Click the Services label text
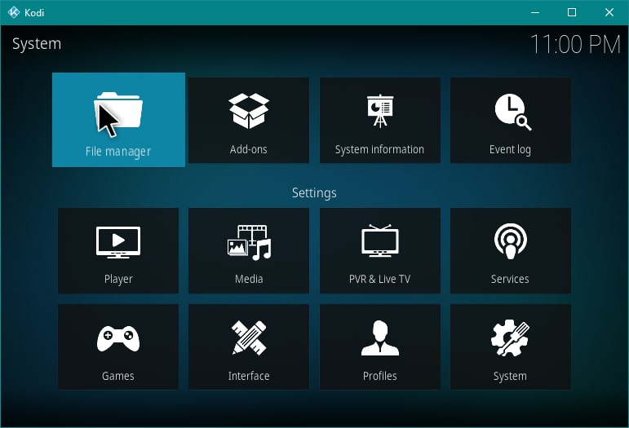Viewport: 629px width, 428px height. tap(510, 279)
